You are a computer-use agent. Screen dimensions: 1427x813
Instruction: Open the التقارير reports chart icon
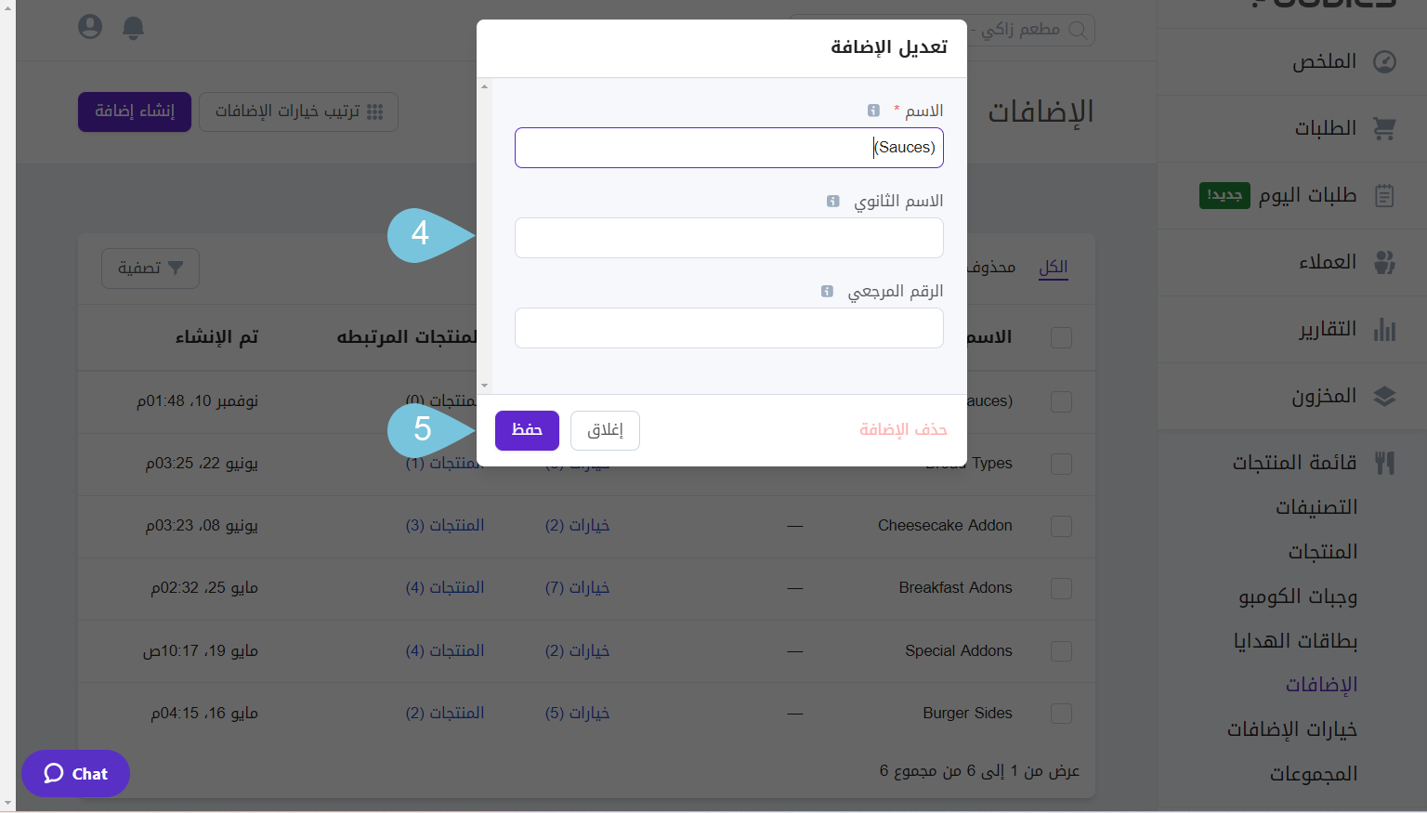pyautogui.click(x=1383, y=329)
